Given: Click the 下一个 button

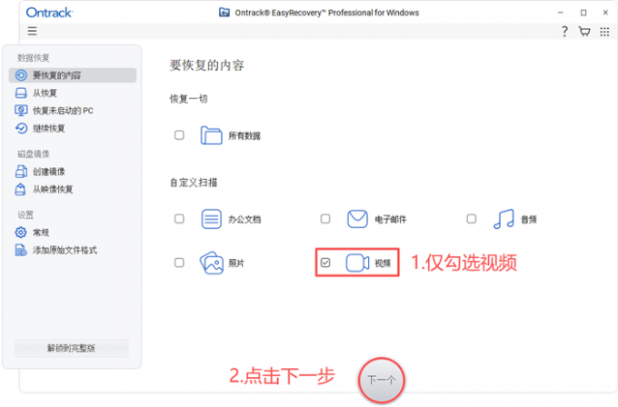Looking at the screenshot, I should coord(381,381).
